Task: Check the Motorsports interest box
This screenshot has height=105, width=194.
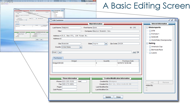Action: [147, 28]
